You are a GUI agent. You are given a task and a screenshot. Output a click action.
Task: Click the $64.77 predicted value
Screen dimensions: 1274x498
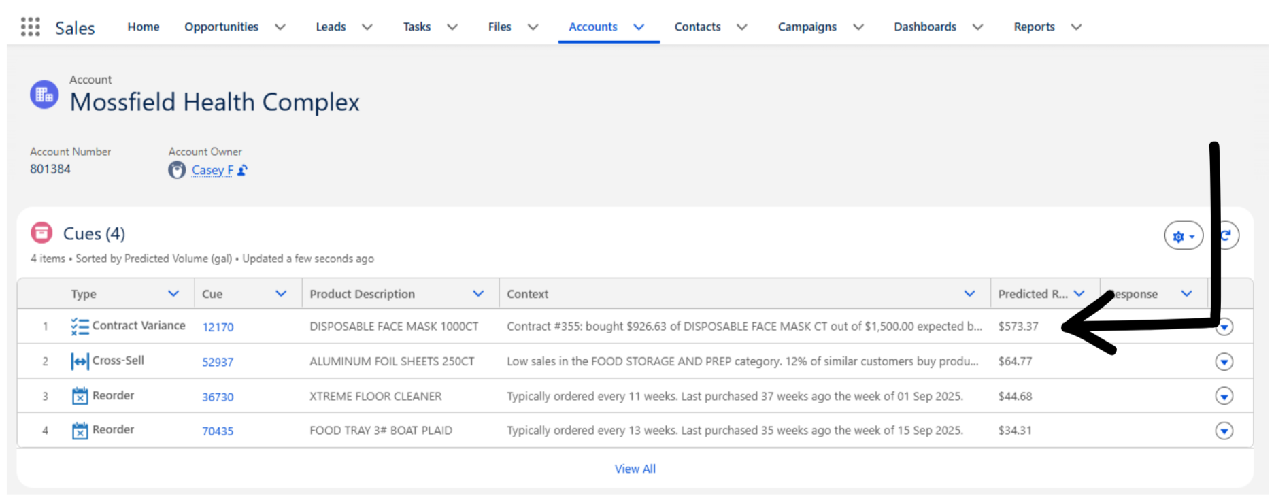click(x=1015, y=361)
